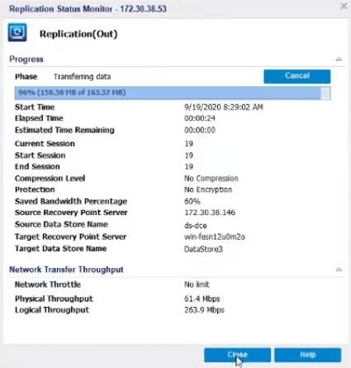Screen dimensions: 351x368
Task: Select Logical Throughput value 263.9 Mbps
Action: pos(204,310)
